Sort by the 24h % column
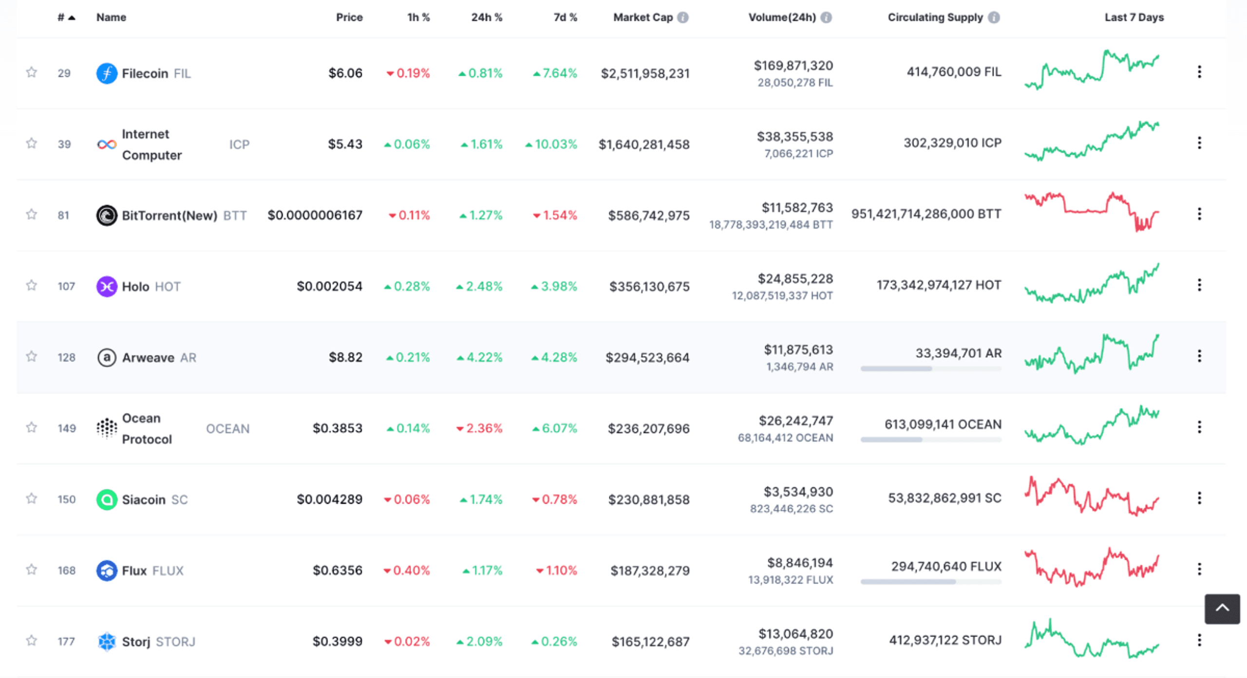Viewport: 1247px width, 678px height. [x=486, y=18]
